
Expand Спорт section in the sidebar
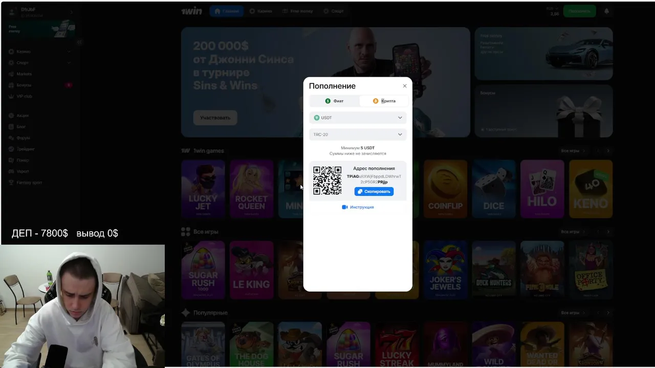40,63
